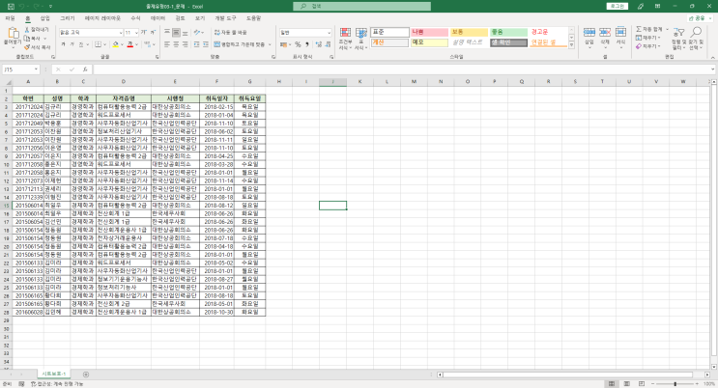Viewport: 718px width, 388px height.
Task: Click Merge and Center (병합하고 가운데 맞춤)
Action: [x=240, y=44]
